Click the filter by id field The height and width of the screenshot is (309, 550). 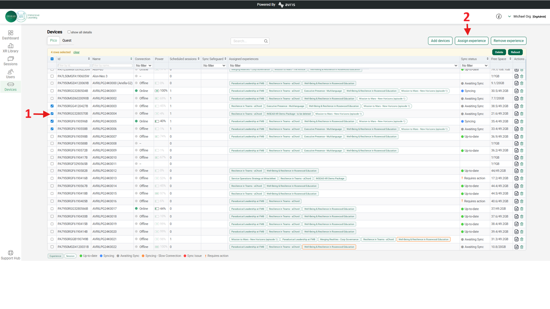click(74, 66)
